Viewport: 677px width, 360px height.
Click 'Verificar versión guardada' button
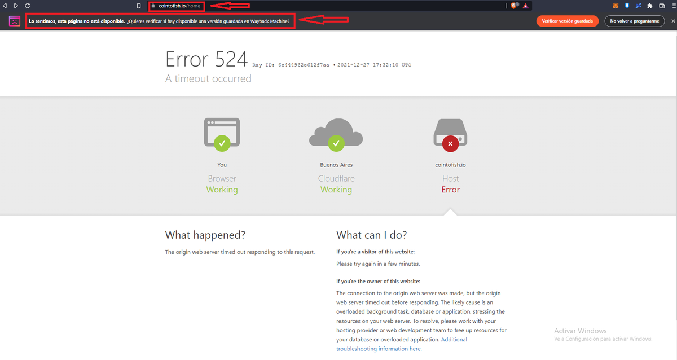click(567, 21)
